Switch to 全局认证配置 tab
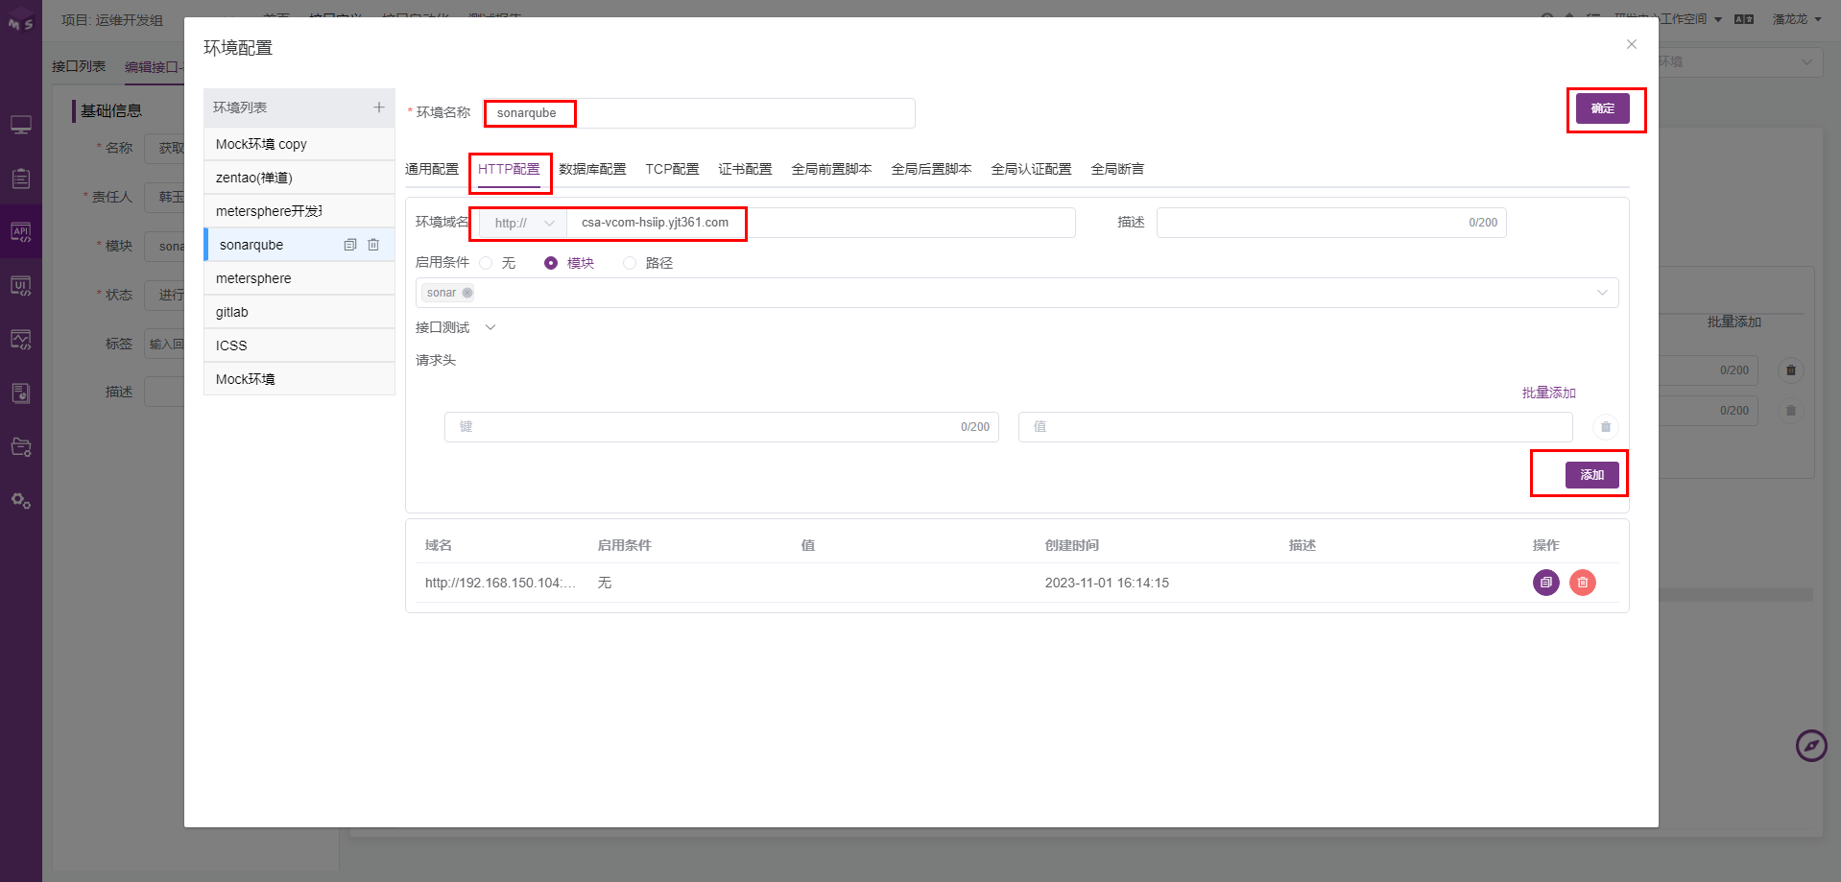 pos(1031,169)
